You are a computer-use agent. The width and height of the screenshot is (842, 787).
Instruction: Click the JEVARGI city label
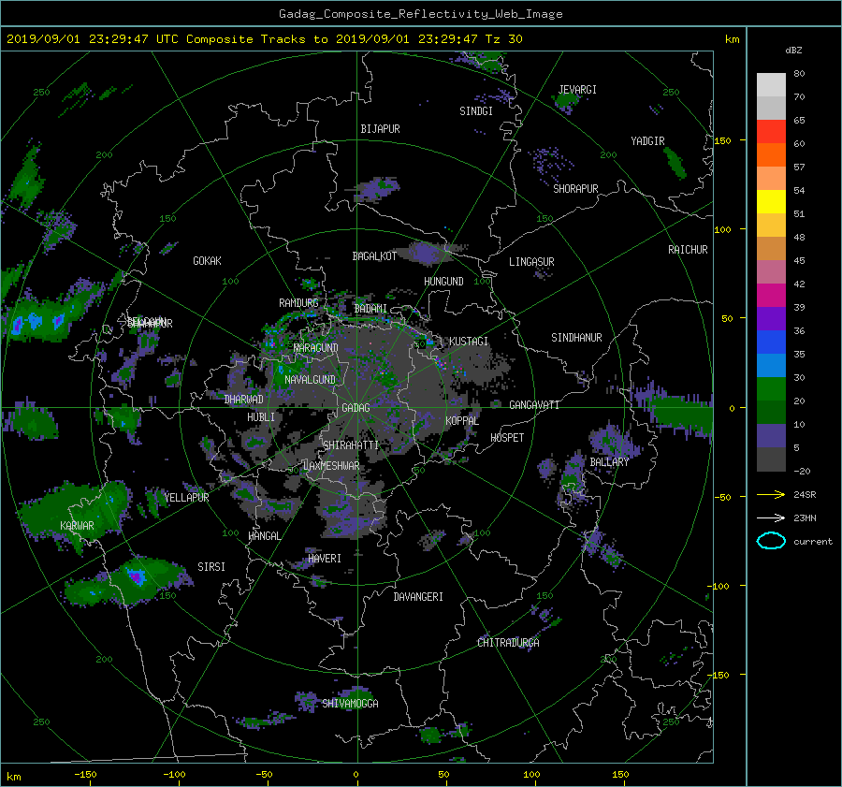coord(577,90)
